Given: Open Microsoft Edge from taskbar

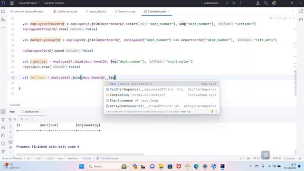Looking at the screenshot, I should (196, 166).
